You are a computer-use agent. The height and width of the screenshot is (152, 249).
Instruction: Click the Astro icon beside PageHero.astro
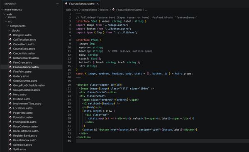coord(10,112)
